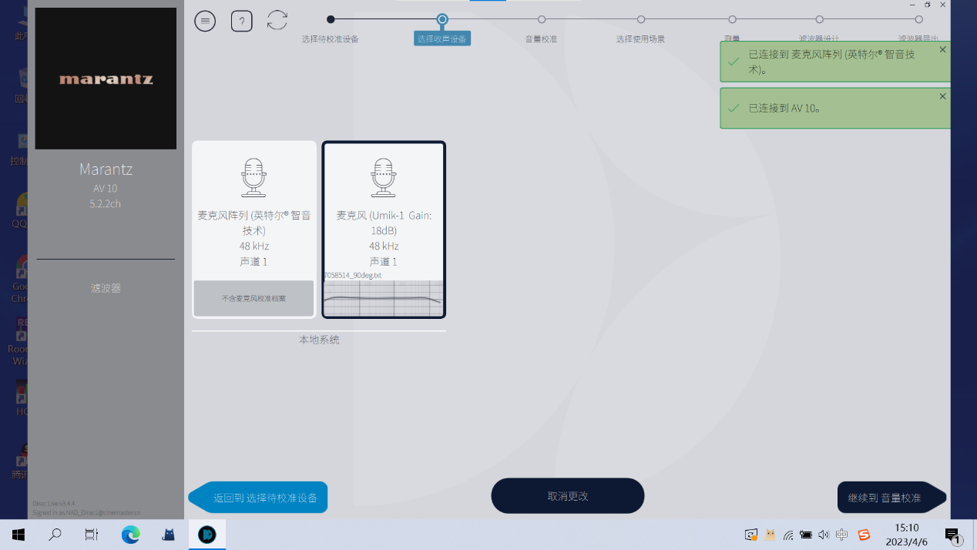Click the 5.2.2ch text under Marantz

pyautogui.click(x=106, y=204)
